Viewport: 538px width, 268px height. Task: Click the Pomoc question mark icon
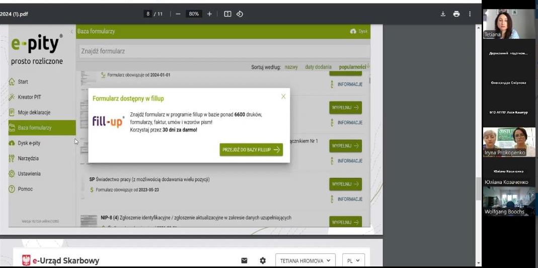[x=12, y=189]
